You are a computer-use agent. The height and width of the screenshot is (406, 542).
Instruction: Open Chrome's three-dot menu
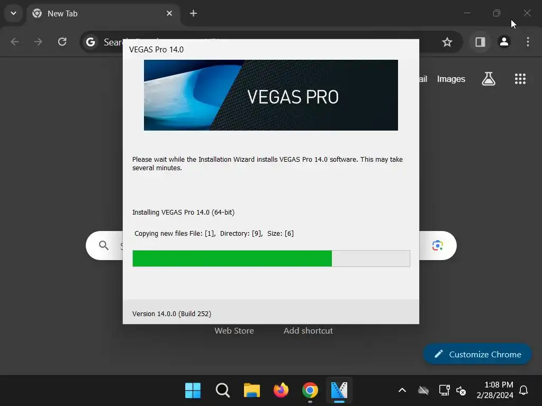coord(528,42)
